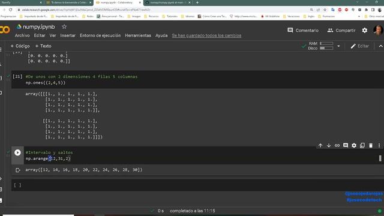Image resolution: width=384 pixels, height=216 pixels.
Task: Add a new text cell with + Texto
Action: click(43, 46)
